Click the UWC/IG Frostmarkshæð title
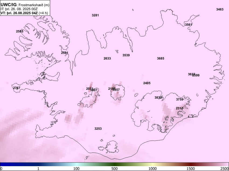This screenshot has height=171, width=229. 25,5
